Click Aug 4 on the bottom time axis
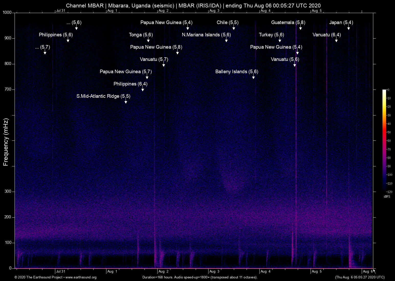Screen dimensions: 395x281 pyautogui.click(x=266, y=272)
